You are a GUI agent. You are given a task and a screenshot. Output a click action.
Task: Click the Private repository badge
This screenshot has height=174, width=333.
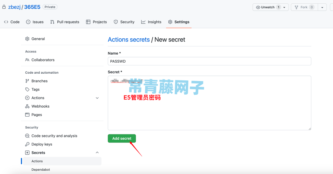(x=50, y=7)
